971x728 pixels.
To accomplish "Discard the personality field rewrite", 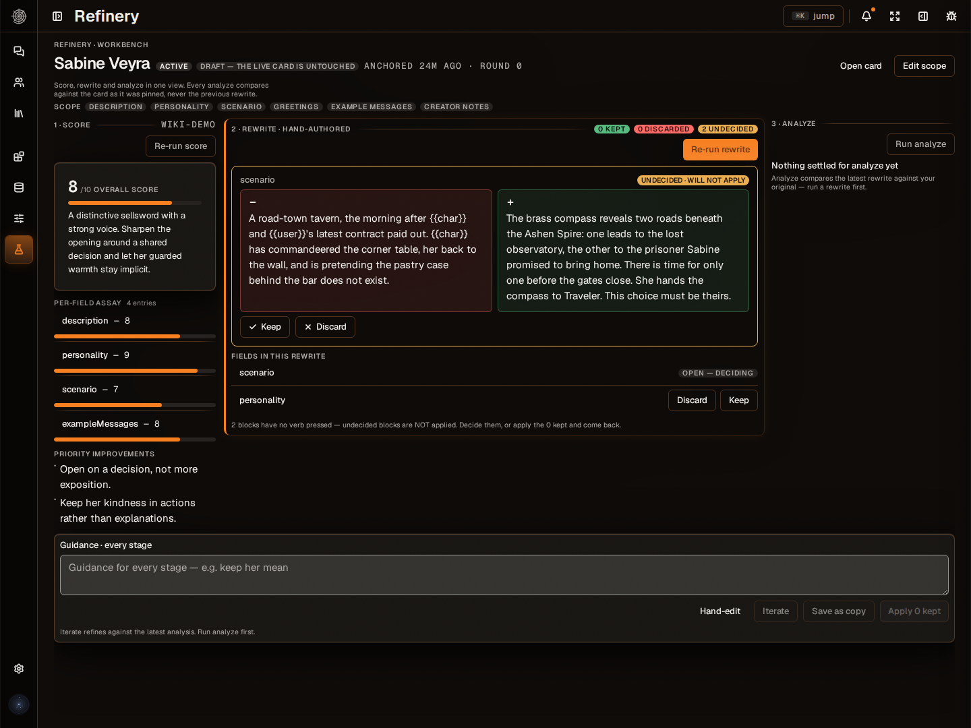I will 692,400.
